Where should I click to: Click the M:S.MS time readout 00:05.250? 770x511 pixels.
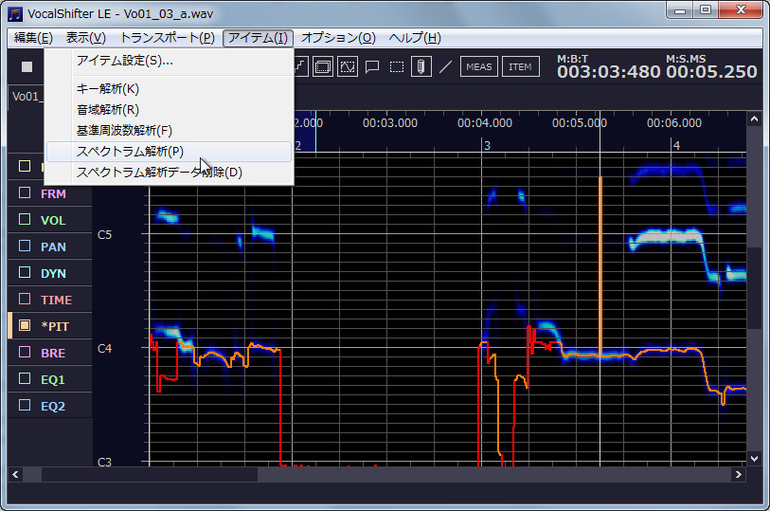[x=711, y=72]
